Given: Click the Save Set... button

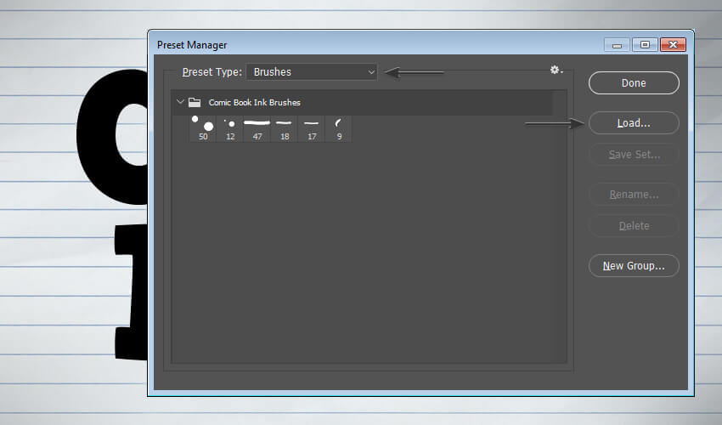Looking at the screenshot, I should click(x=634, y=155).
